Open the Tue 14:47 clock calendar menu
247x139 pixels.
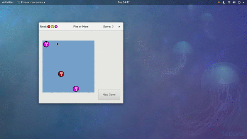tap(123, 2)
